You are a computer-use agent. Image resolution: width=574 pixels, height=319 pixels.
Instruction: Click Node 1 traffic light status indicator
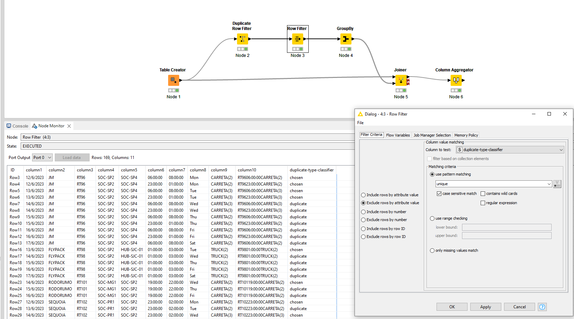point(174,90)
